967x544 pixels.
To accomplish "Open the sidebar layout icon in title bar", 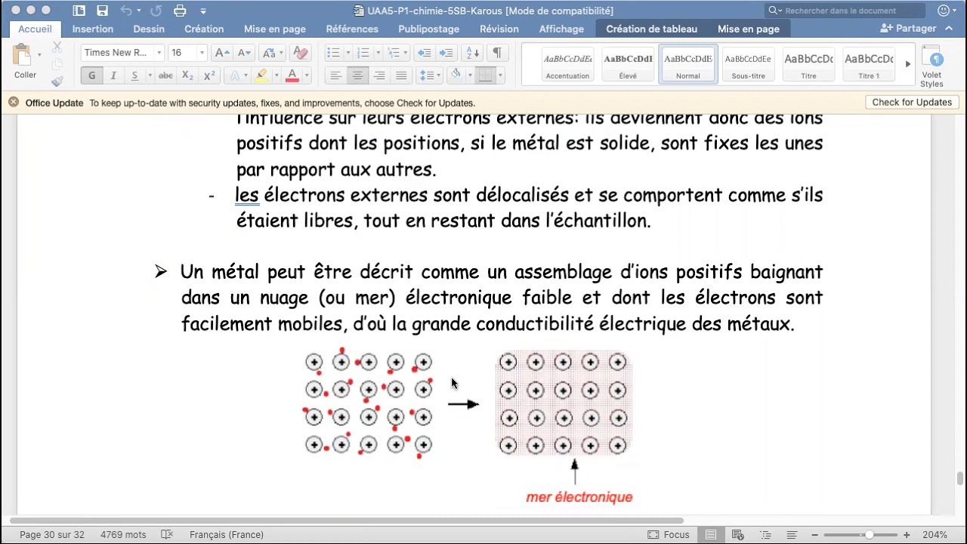I will [79, 11].
